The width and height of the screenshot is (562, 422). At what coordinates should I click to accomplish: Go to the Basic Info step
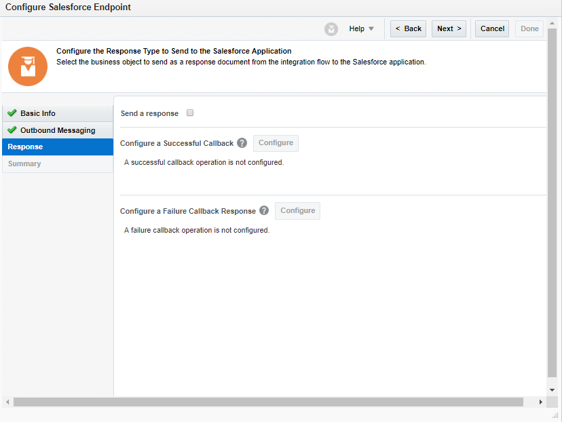(58, 113)
